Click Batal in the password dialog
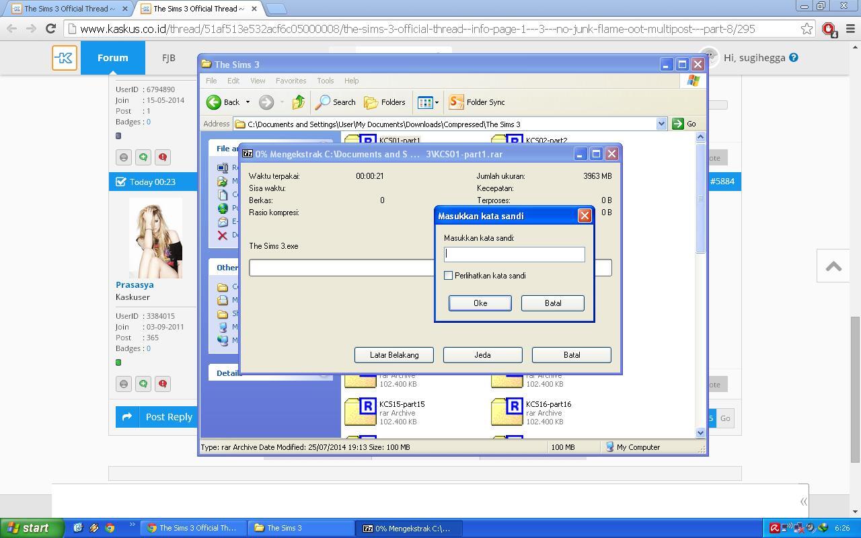Image resolution: width=861 pixels, height=538 pixels. pos(553,303)
